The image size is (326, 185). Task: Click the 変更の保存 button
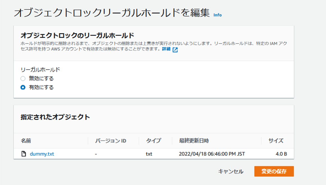[x=274, y=171]
